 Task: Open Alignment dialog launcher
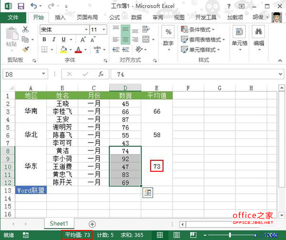coord(155,61)
